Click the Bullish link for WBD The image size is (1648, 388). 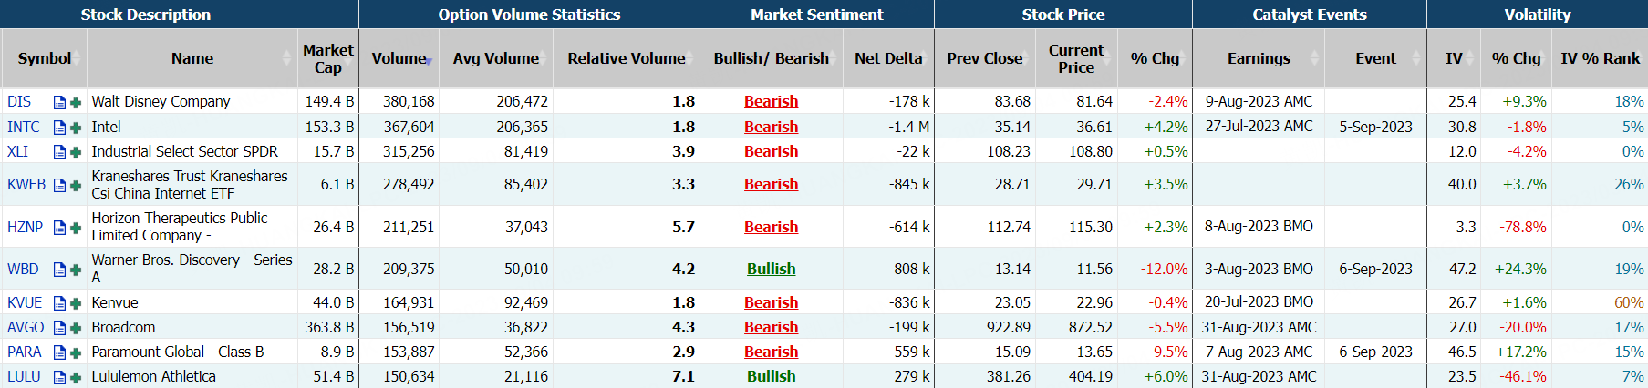[x=771, y=270]
